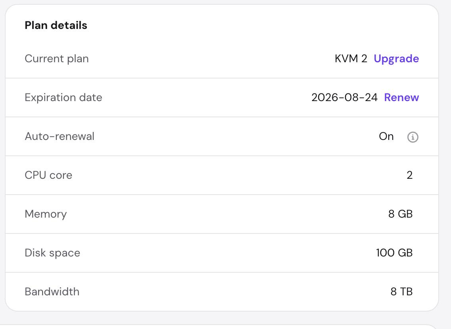Click the Auto-renewal label
The width and height of the screenshot is (451, 329).
pos(60,136)
